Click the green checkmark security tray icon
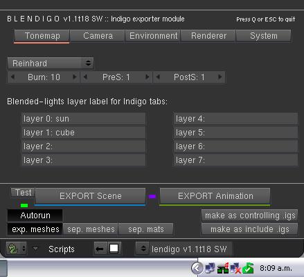Image resolution: width=304 pixels, height=277 pixels. [x=248, y=268]
